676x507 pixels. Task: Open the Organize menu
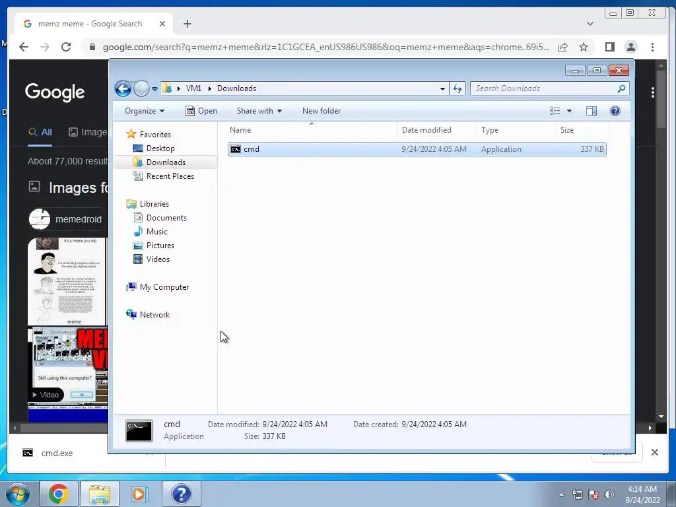[145, 111]
